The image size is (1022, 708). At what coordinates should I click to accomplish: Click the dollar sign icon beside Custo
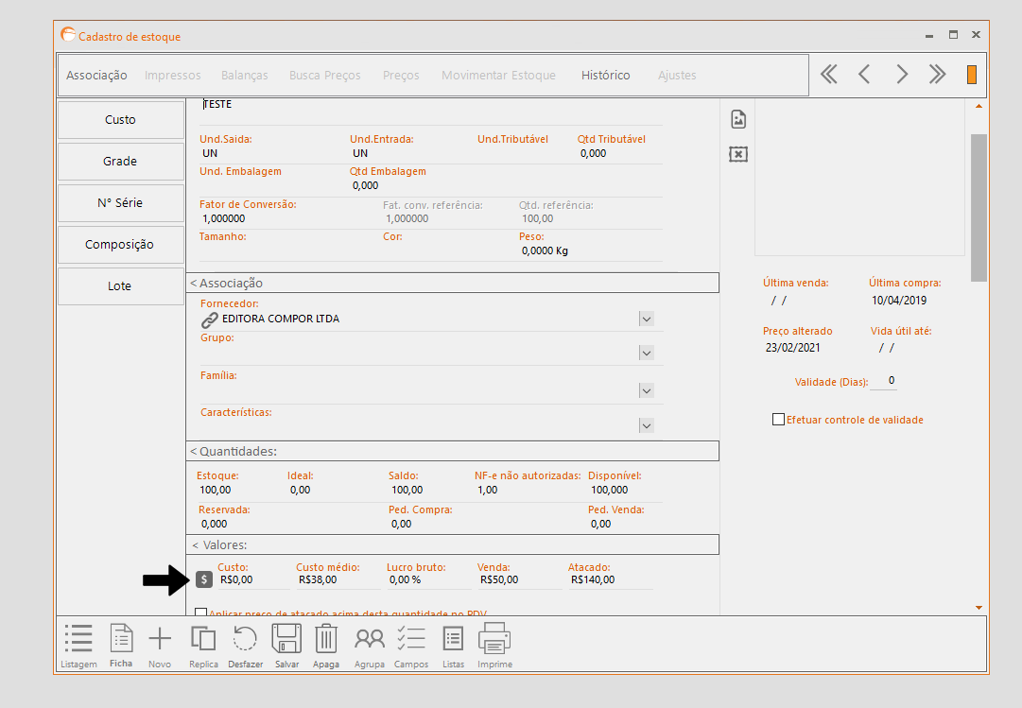203,579
